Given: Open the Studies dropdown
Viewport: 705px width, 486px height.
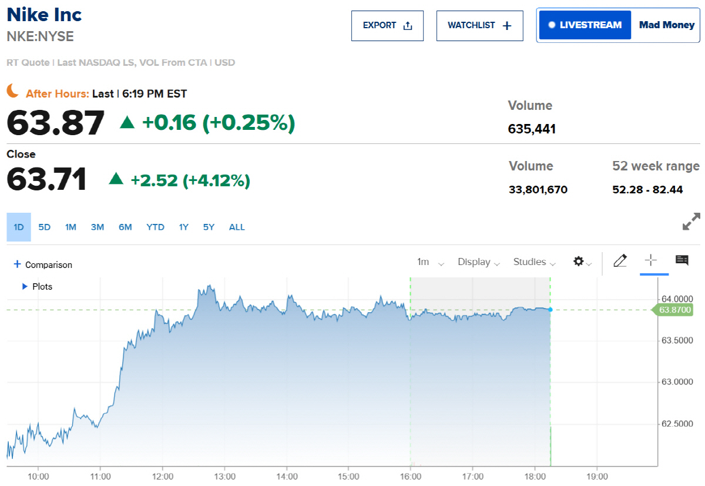Looking at the screenshot, I should pos(533,262).
